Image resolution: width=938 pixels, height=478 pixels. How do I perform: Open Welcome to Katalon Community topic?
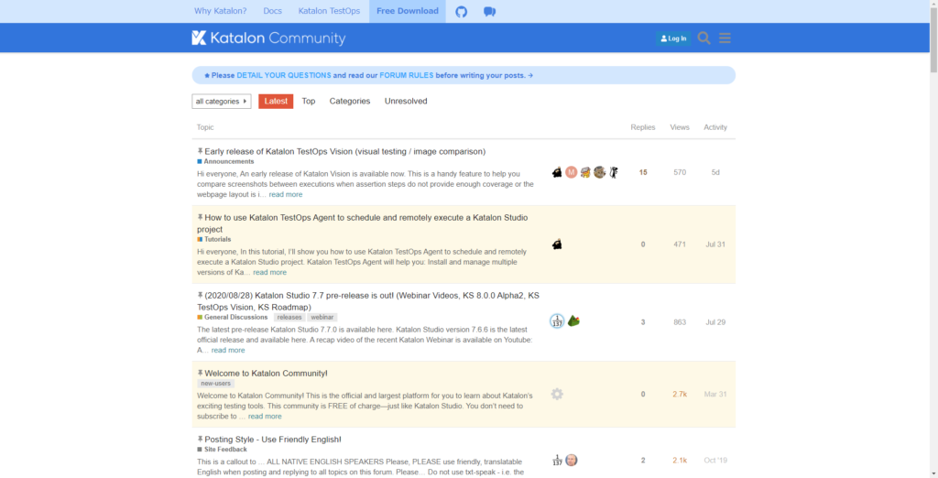[266, 374]
